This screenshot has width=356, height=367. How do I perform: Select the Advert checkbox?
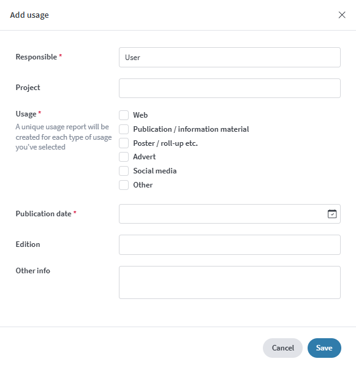click(x=124, y=157)
